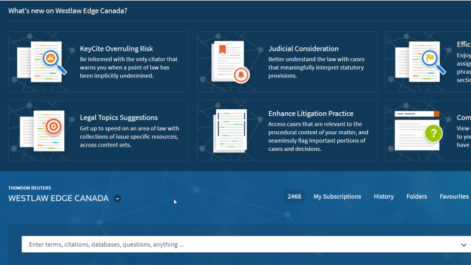The width and height of the screenshot is (471, 265).
Task: Click text "collections of issue specific resources,"
Action: (x=129, y=137)
